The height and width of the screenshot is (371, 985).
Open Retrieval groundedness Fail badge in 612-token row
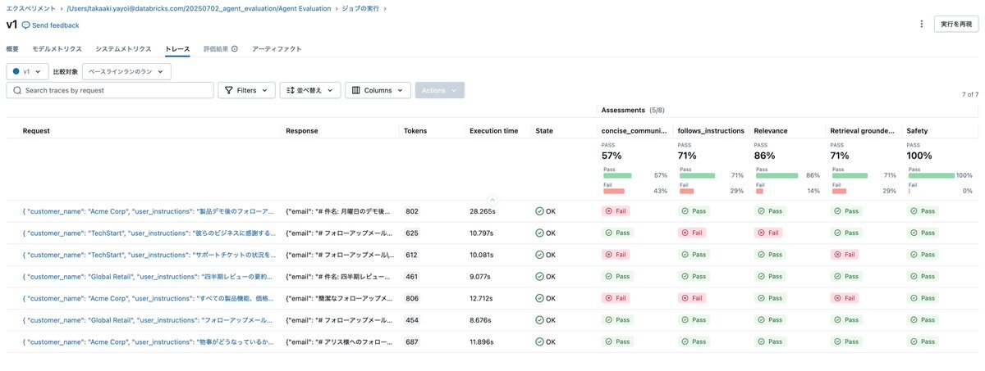click(845, 255)
